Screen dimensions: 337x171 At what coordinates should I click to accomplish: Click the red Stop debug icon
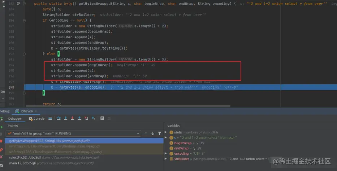point(1,141)
